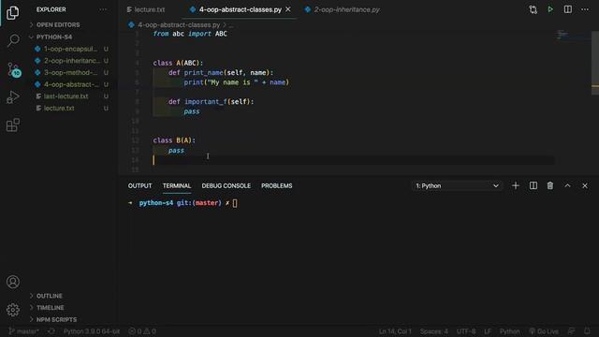Switch to the Problems tab
Image resolution: width=599 pixels, height=337 pixels.
click(277, 185)
